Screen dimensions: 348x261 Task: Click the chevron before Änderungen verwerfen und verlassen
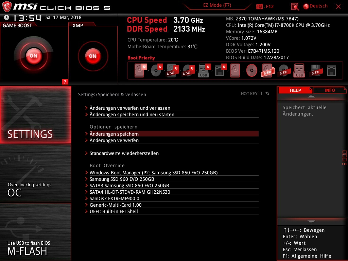[x=86, y=108]
